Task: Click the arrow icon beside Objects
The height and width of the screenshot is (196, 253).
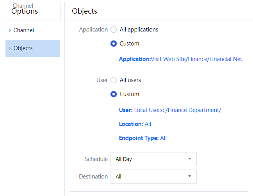Action: [10, 49]
